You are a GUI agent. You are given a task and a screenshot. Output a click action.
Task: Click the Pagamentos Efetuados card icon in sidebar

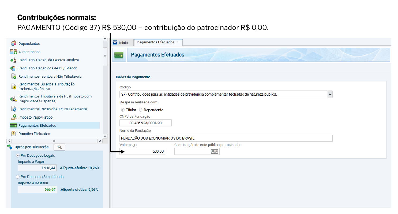pyautogui.click(x=13, y=125)
